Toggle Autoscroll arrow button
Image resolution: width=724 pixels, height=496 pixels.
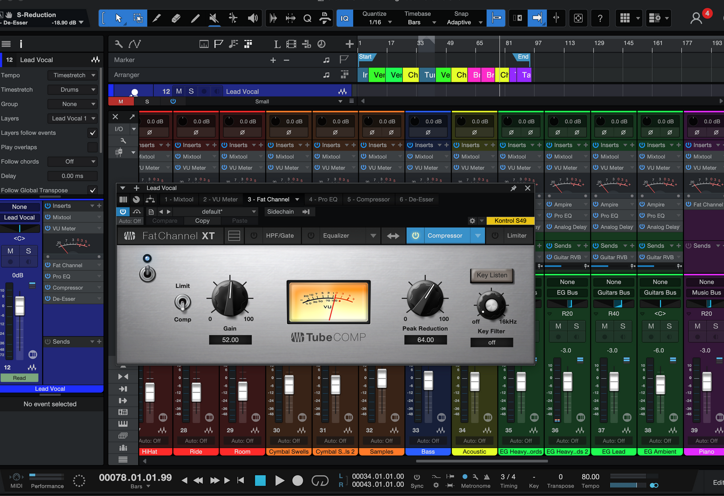[537, 18]
